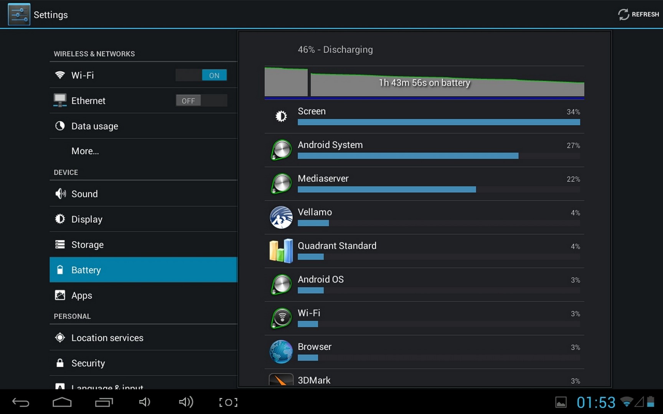Tap the Mediaserver '22%' value
This screenshot has width=663, height=414.
click(x=573, y=179)
